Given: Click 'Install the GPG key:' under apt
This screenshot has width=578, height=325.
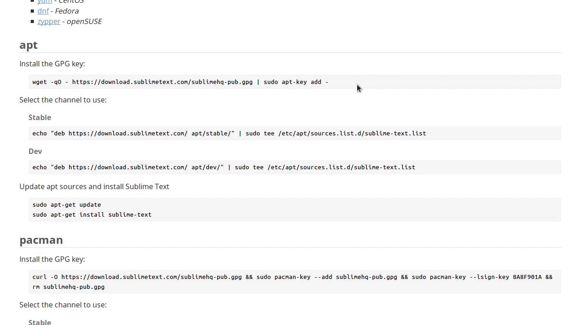Looking at the screenshot, I should [52, 64].
